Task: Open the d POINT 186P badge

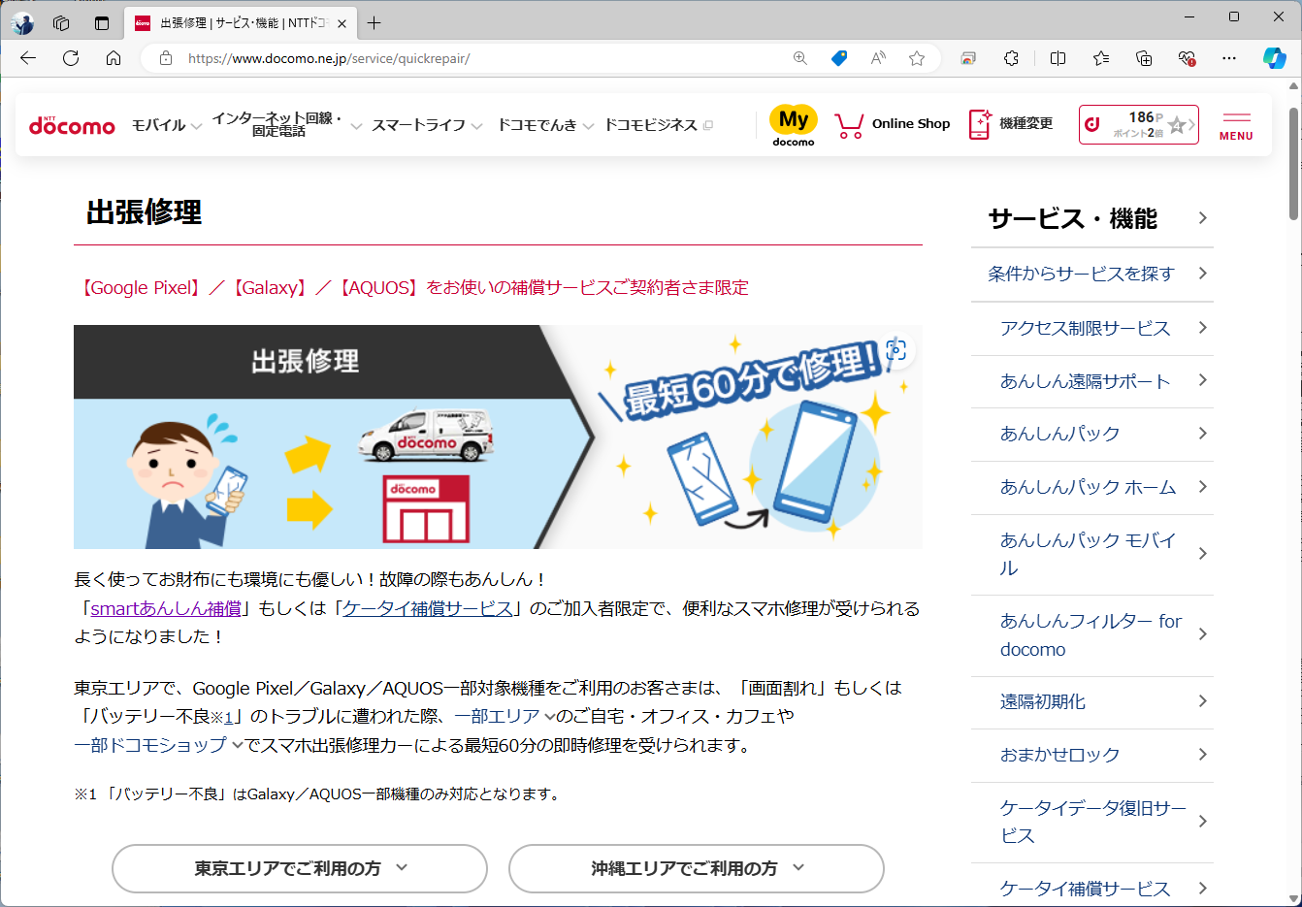Action: coord(1139,125)
